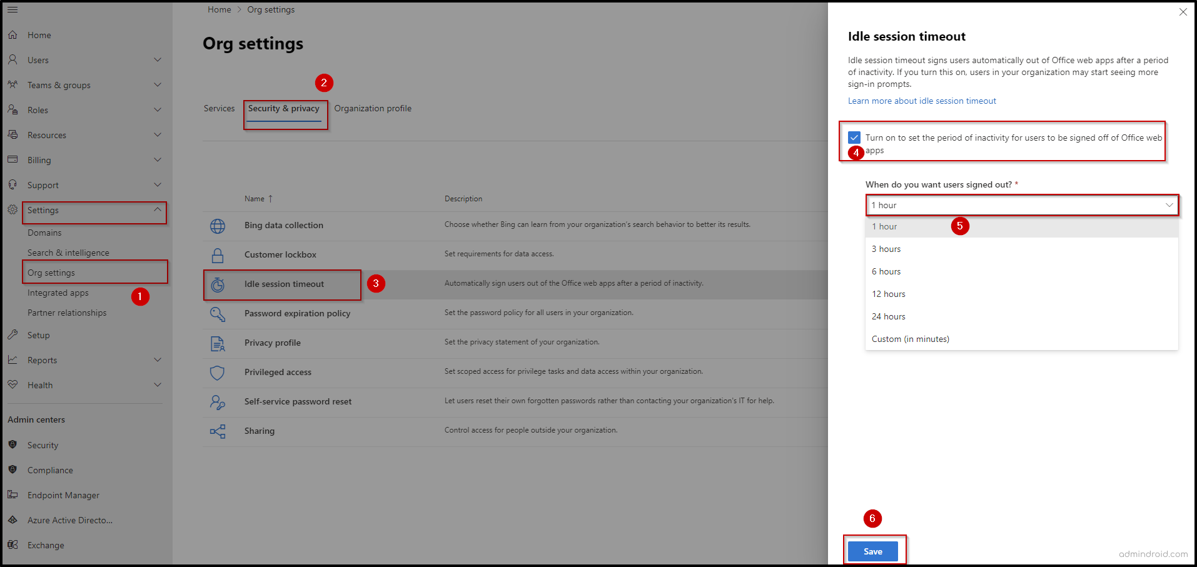This screenshot has height=567, width=1197.
Task: Choose Custom (in minutes) option
Action: click(1022, 339)
